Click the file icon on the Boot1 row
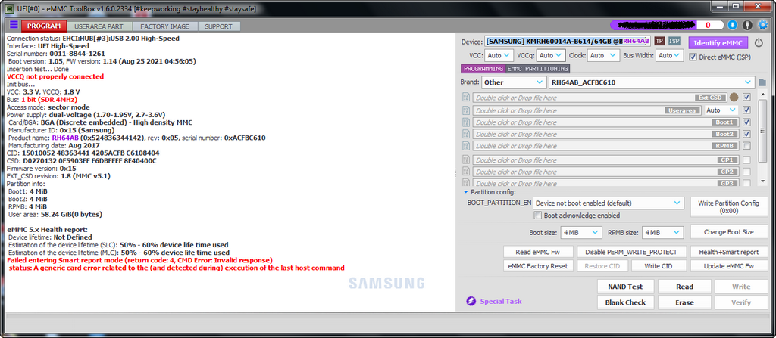 pyautogui.click(x=466, y=122)
